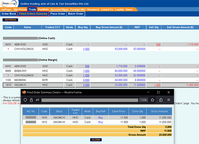Click the 1,715.000 sell gross amount
Screen dimensions: 199x144
point(193,45)
